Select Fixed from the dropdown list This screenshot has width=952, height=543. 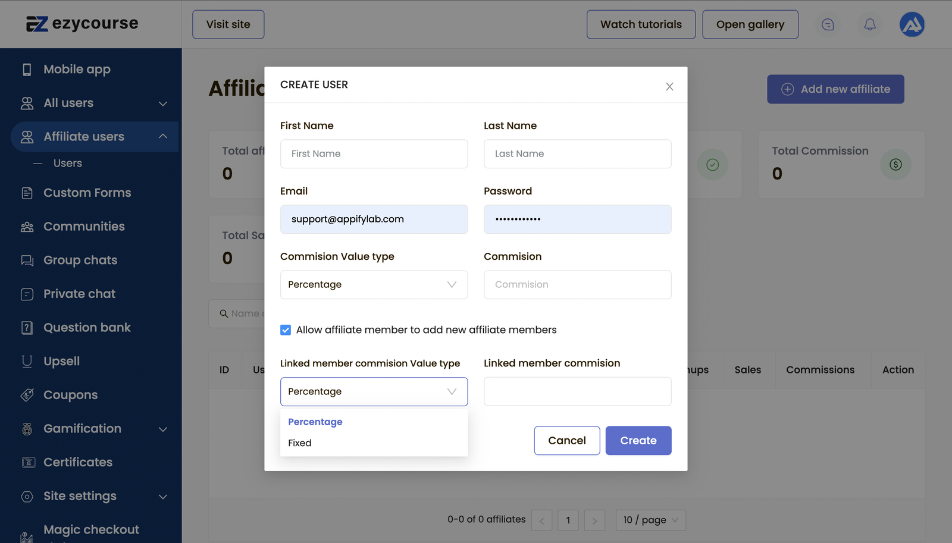point(300,443)
